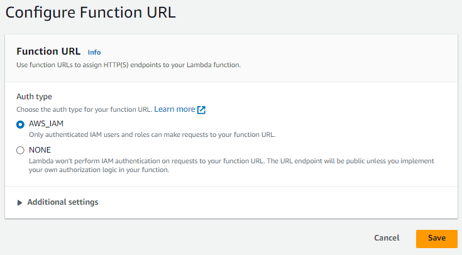Click the Additional settings label text

pos(63,202)
